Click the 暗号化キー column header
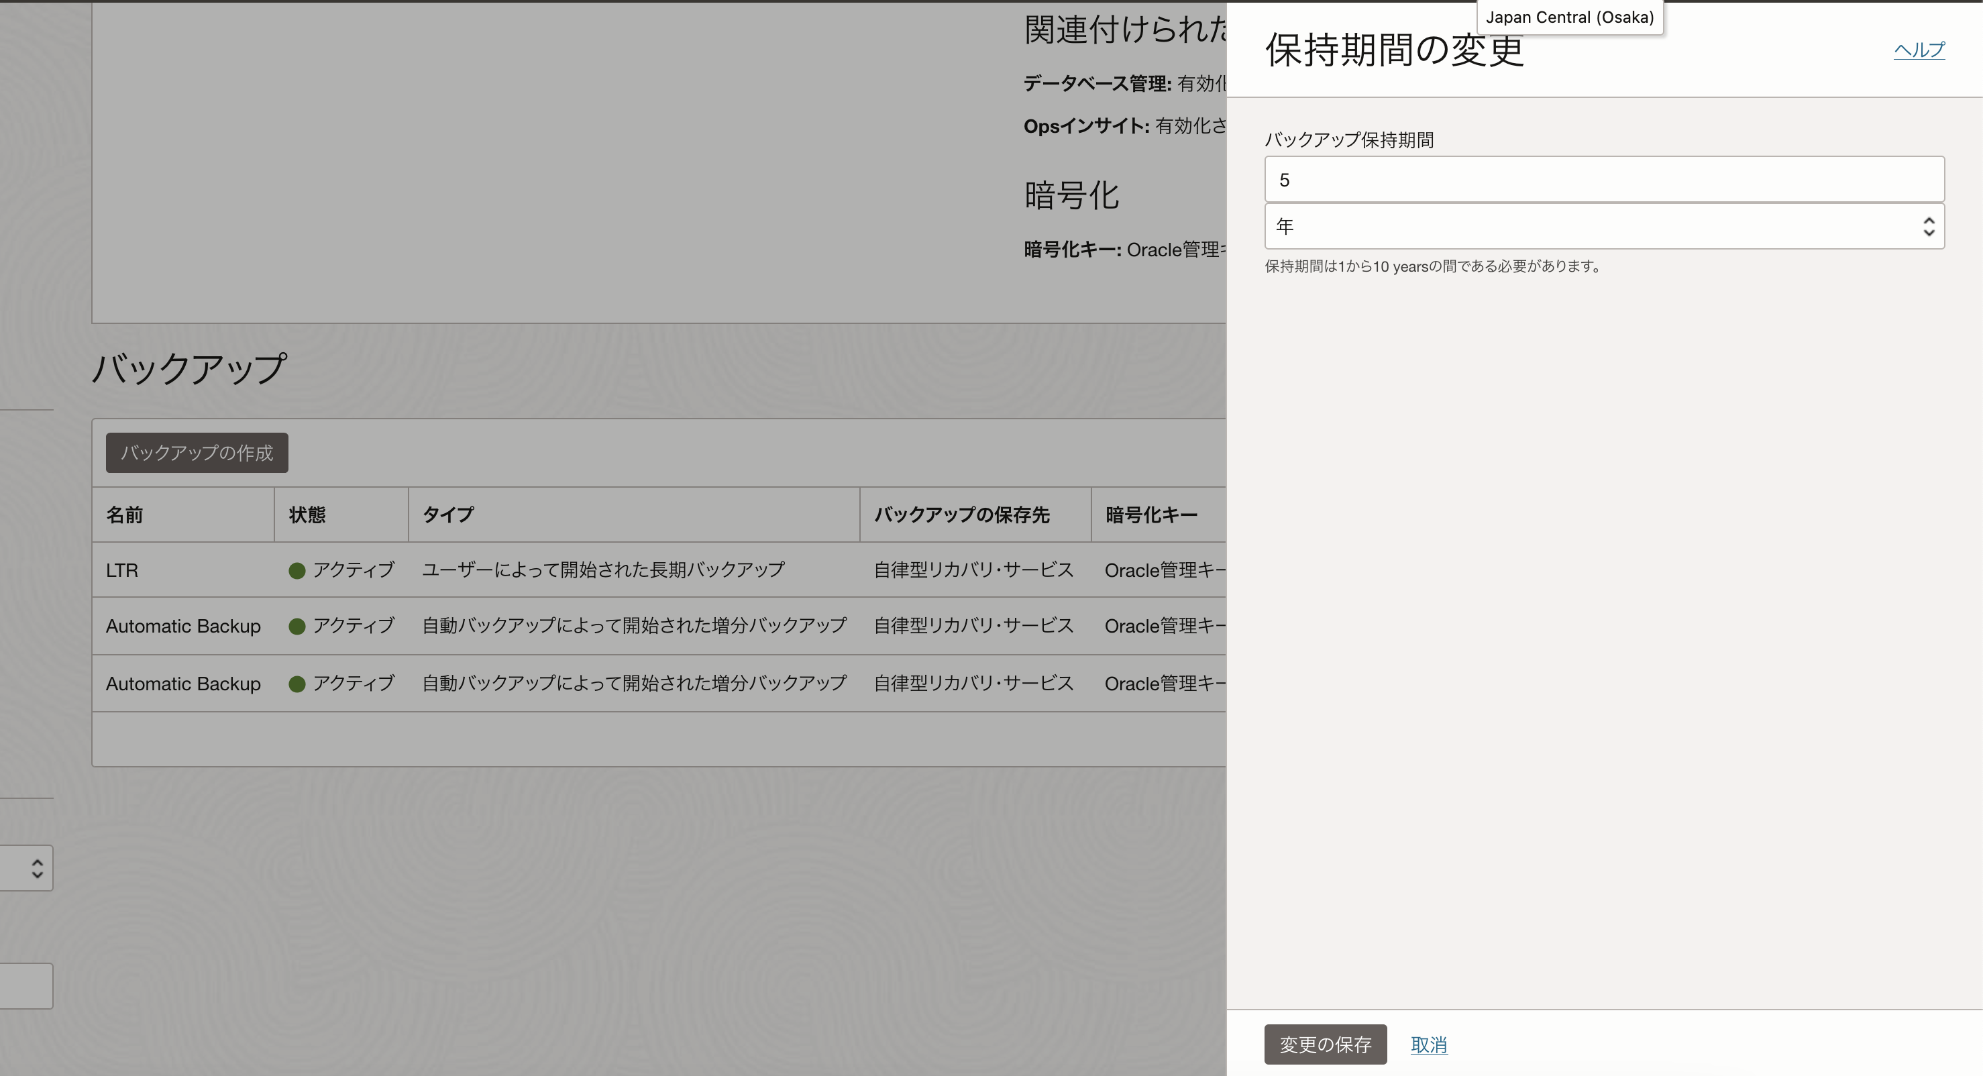1983x1076 pixels. pyautogui.click(x=1151, y=515)
